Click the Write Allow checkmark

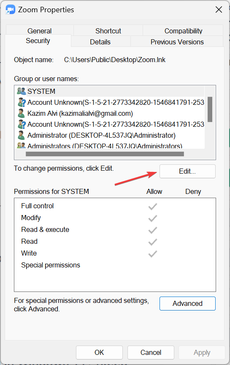coord(152,254)
